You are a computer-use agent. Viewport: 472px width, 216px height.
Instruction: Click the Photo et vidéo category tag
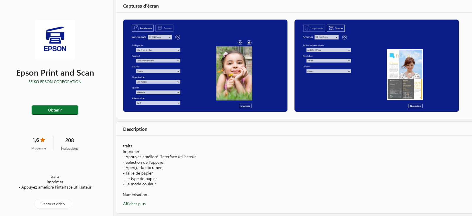tap(53, 204)
